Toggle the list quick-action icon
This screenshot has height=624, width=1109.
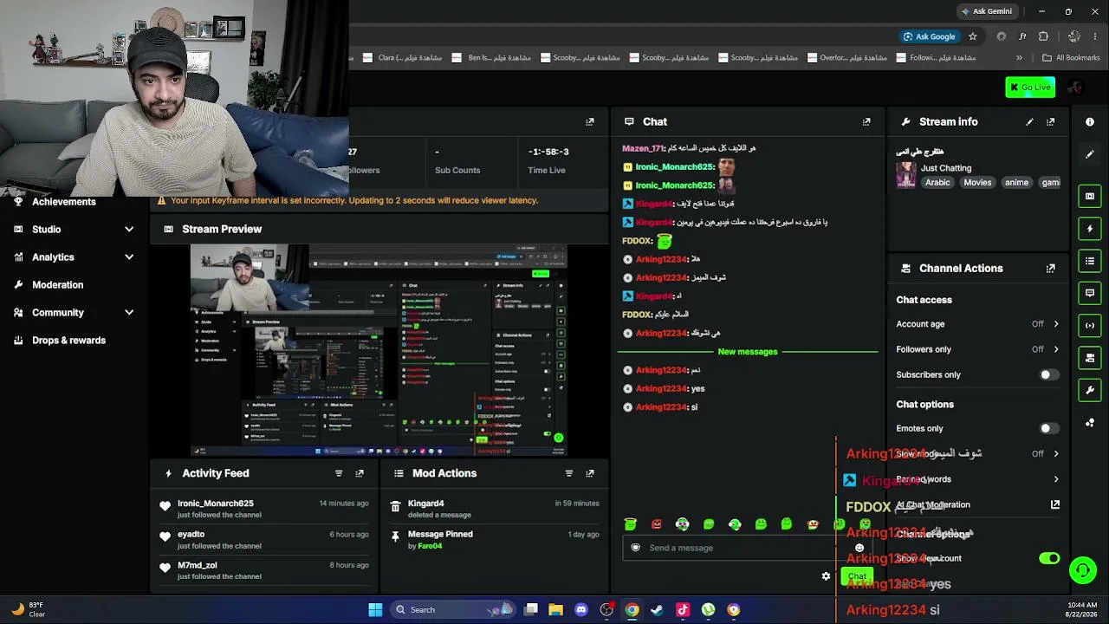[1090, 261]
